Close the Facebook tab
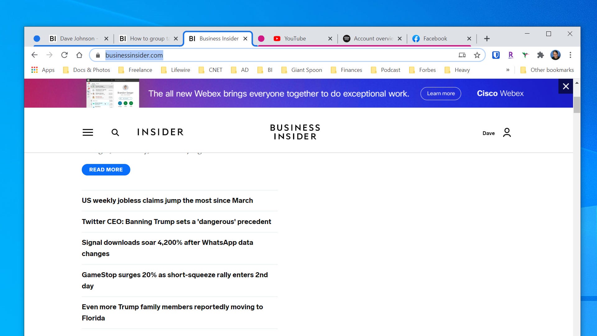Screen dimensions: 597x336 coord(469,39)
